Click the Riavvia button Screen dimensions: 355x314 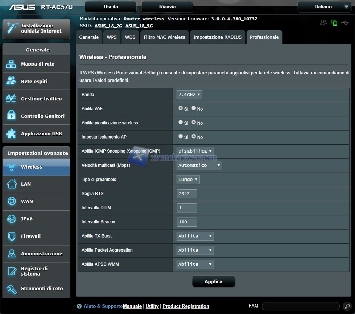pos(167,7)
